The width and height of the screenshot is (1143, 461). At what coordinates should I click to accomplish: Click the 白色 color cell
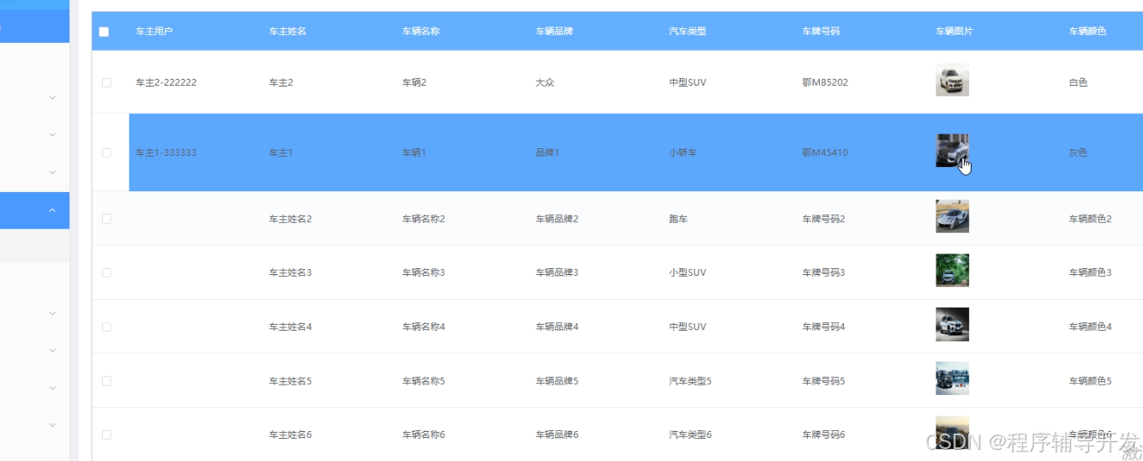(1078, 83)
